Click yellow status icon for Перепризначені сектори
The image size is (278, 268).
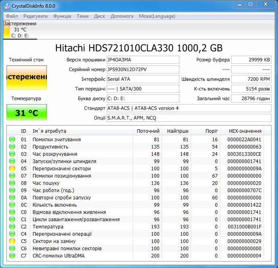pos(12,168)
